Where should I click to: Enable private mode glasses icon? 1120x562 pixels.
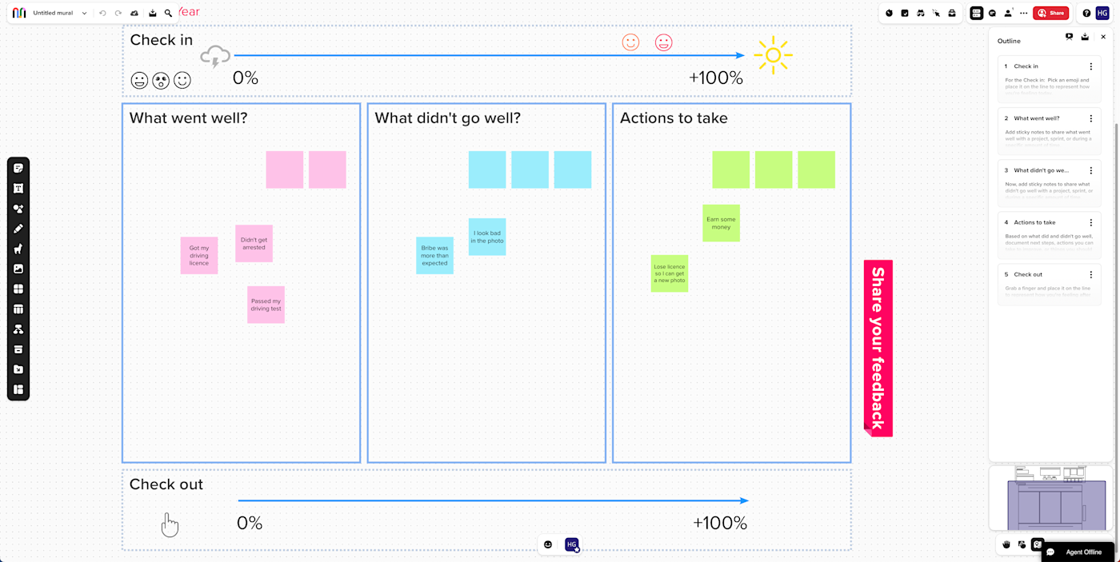point(920,13)
